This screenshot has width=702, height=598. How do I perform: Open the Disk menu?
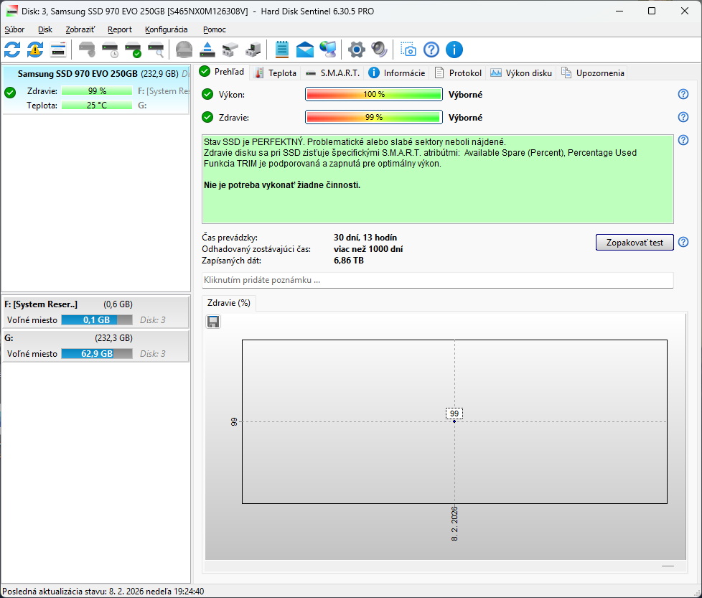(45, 29)
